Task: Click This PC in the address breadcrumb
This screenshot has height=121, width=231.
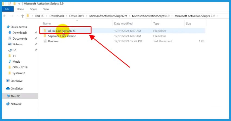Action: (39, 16)
